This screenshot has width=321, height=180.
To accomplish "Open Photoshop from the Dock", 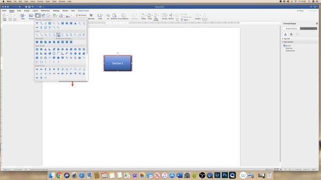I will (x=225, y=175).
